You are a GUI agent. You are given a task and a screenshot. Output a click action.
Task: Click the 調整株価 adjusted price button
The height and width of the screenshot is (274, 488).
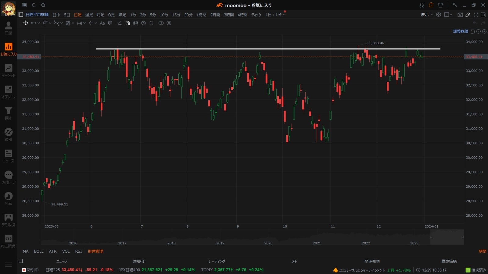(461, 31)
